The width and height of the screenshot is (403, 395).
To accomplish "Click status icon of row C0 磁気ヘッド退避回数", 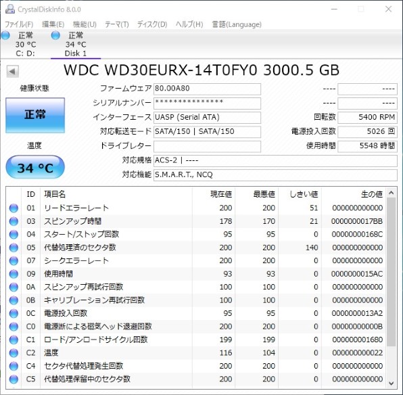I will coord(14,327).
